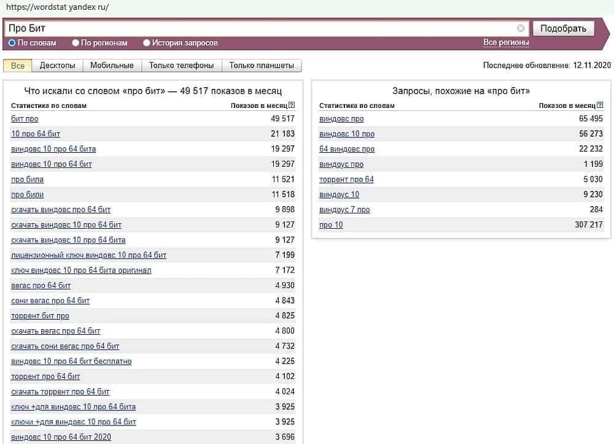Image resolution: width=614 pixels, height=444 pixels.
Task: Open 'лицензионный ключ виндовс 10 про 64 бит' link
Action: point(88,255)
